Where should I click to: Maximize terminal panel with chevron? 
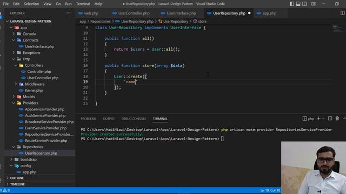[344, 119]
